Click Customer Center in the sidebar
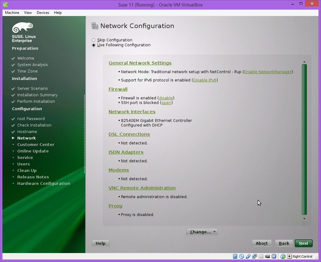Viewport: 321px width, 262px height. [x=36, y=145]
